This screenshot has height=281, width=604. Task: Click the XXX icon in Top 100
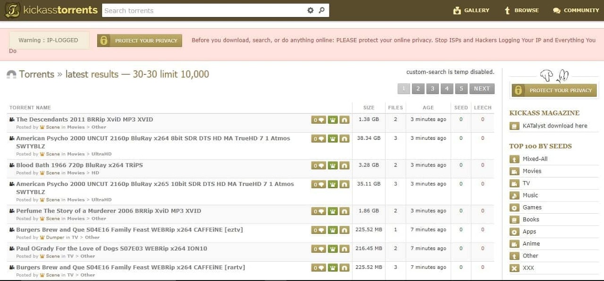click(514, 268)
